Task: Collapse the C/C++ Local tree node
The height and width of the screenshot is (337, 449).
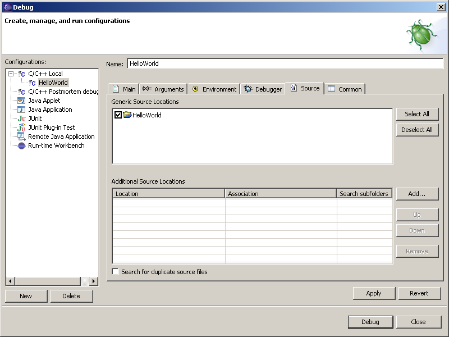Action: coord(11,74)
